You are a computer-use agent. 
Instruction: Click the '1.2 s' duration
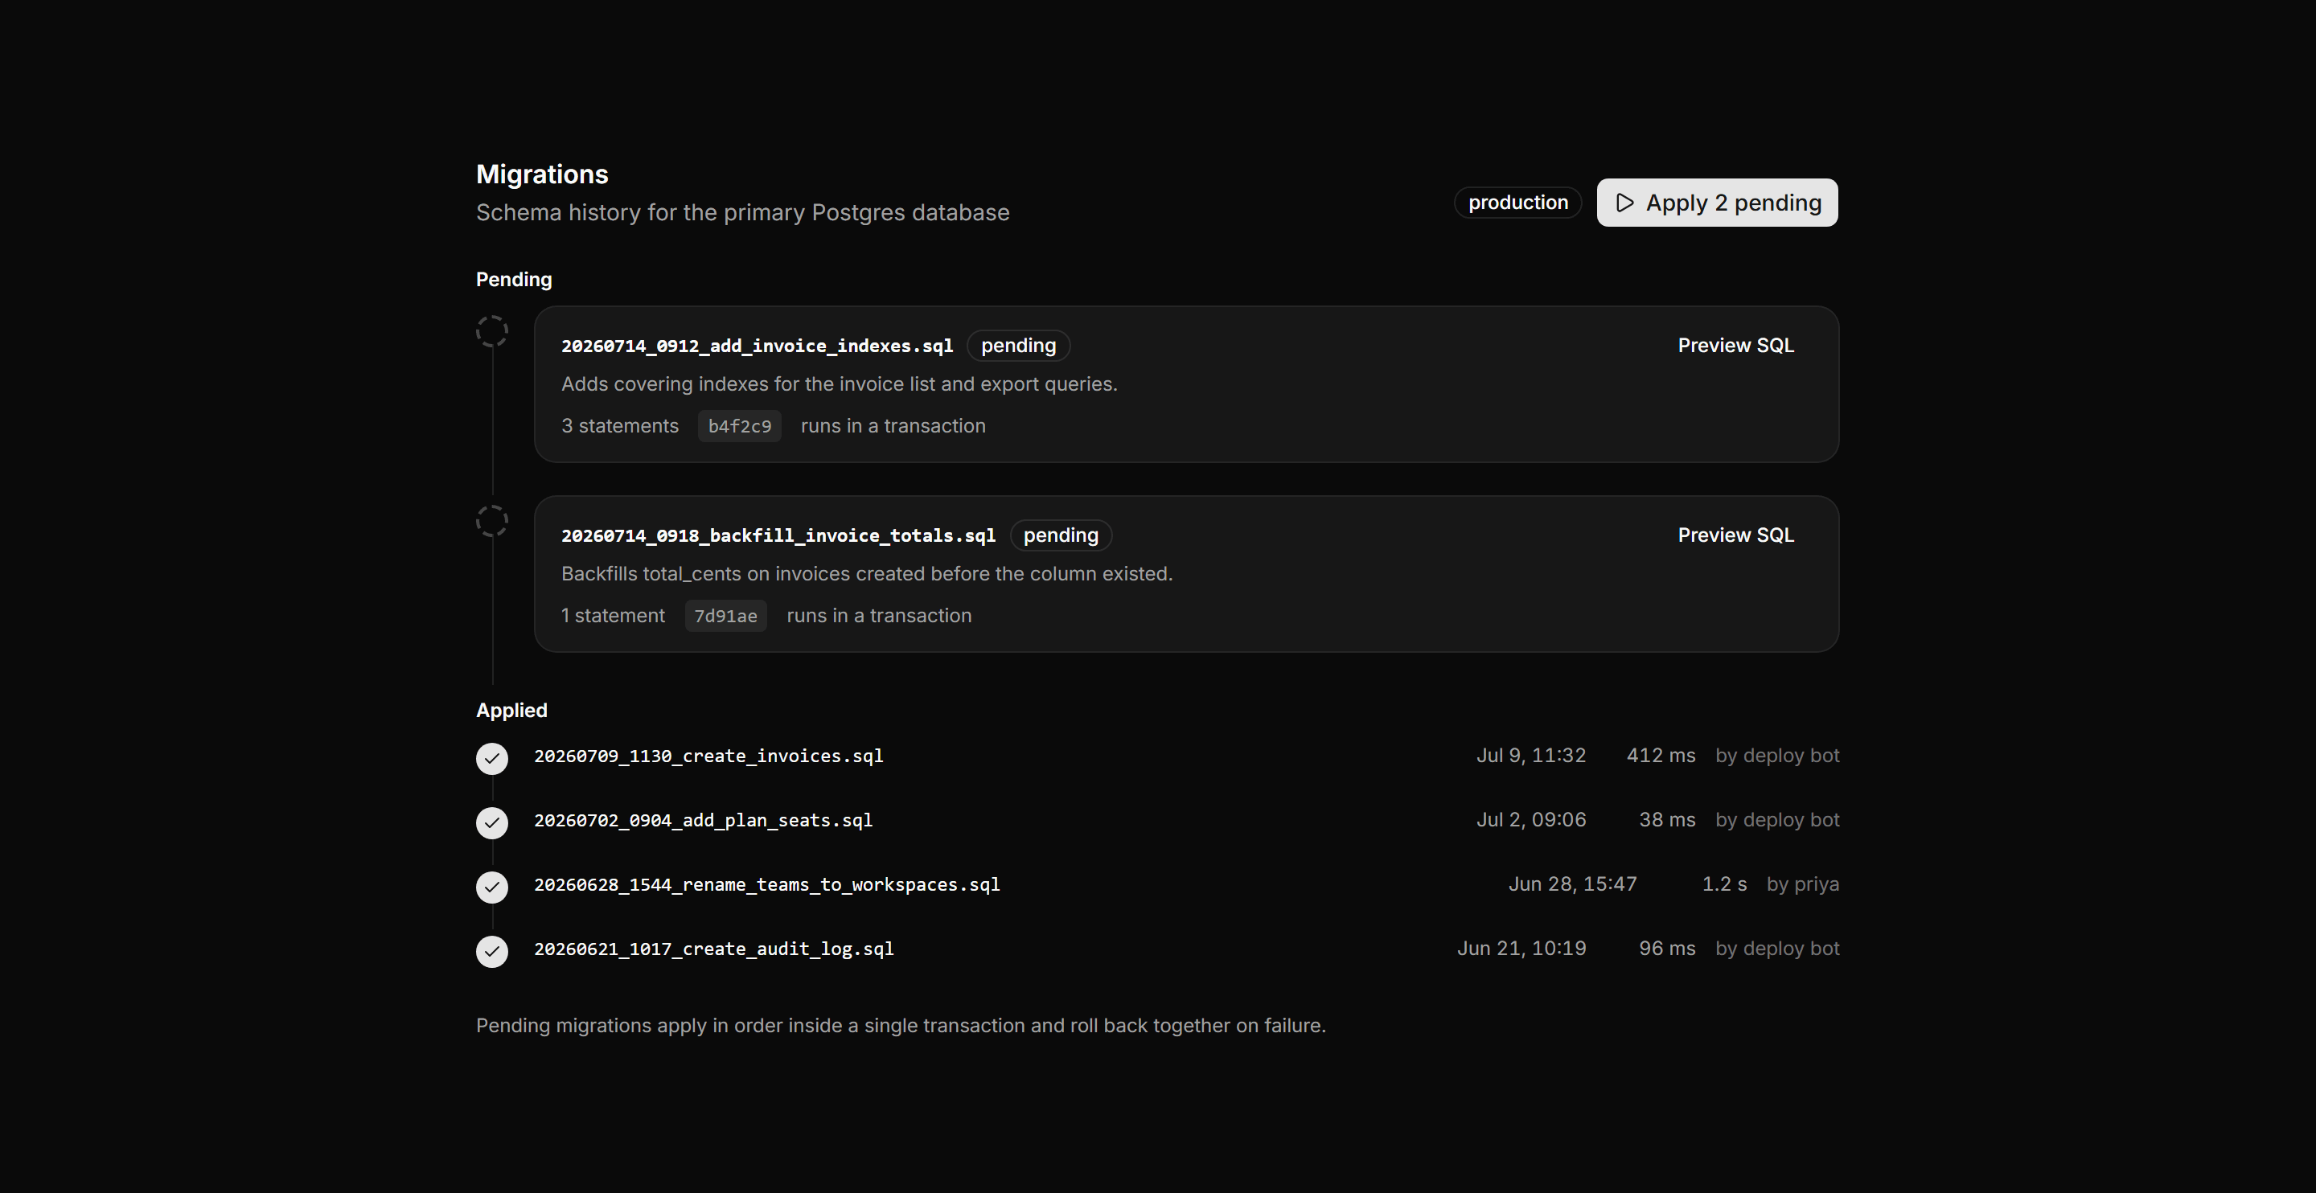[x=1724, y=883]
